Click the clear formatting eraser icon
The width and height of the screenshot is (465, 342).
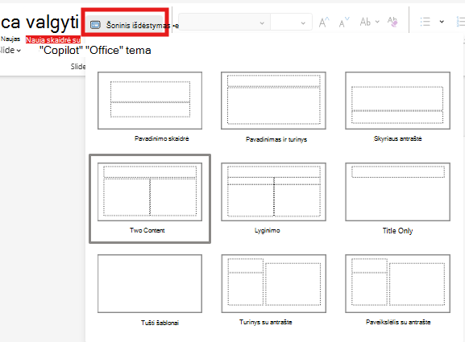point(392,22)
